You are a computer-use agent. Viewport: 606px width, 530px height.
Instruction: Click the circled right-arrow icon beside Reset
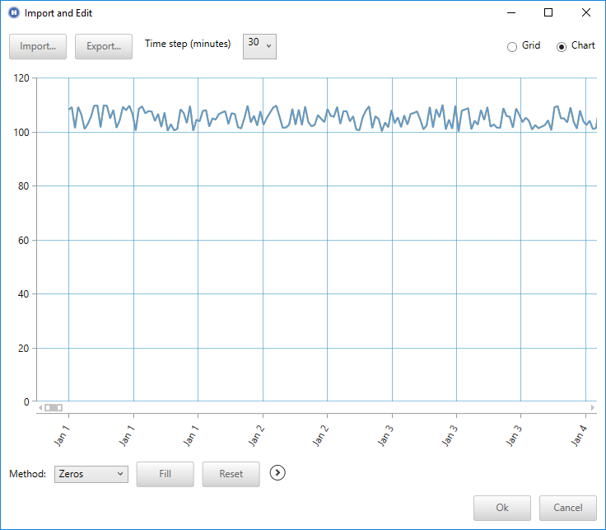(x=278, y=473)
